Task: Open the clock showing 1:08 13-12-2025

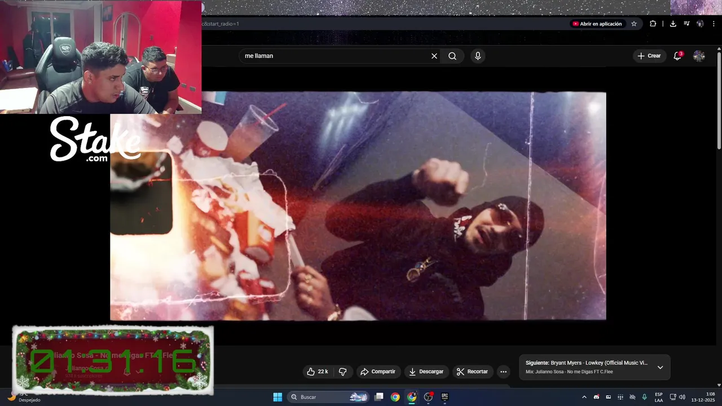Action: click(703, 397)
